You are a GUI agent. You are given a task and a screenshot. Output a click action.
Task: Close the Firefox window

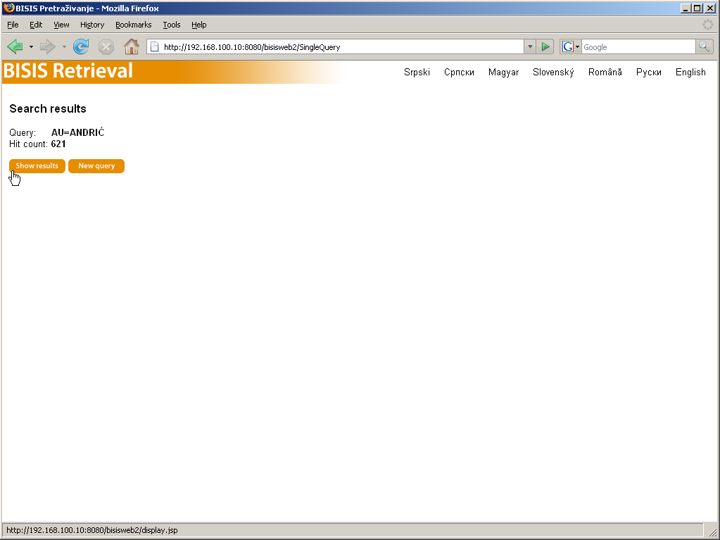coord(710,8)
